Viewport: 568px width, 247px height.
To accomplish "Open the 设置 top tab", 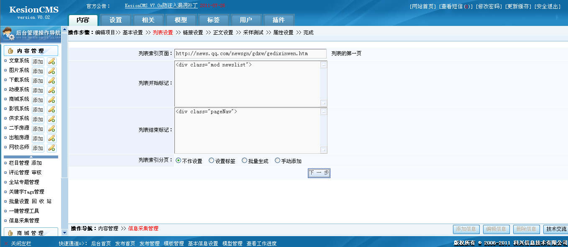I will 116,20.
